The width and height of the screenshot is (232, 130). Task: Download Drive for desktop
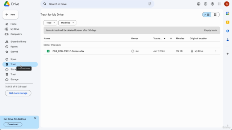click(13, 124)
